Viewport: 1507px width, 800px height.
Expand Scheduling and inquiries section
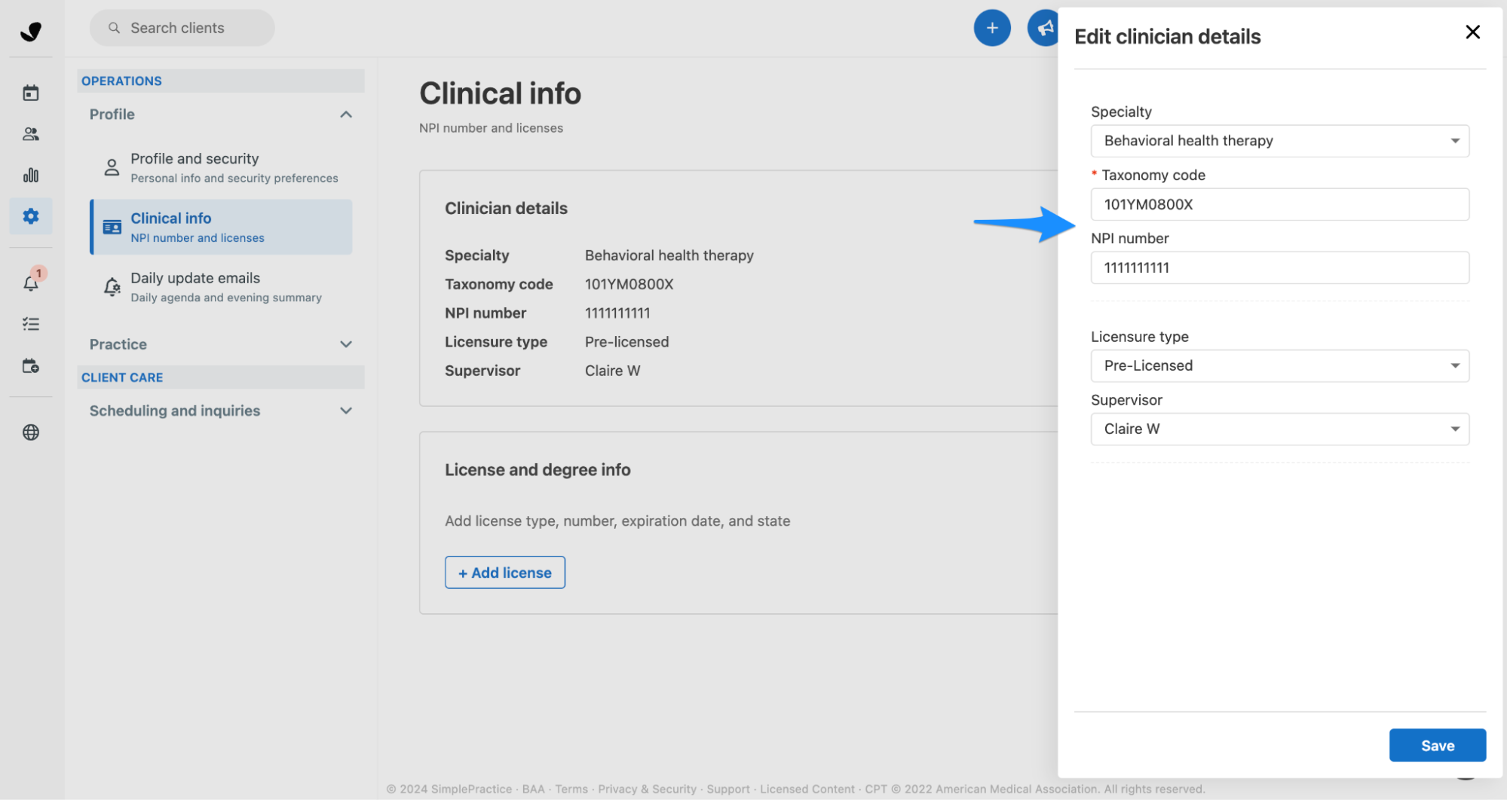click(x=220, y=411)
